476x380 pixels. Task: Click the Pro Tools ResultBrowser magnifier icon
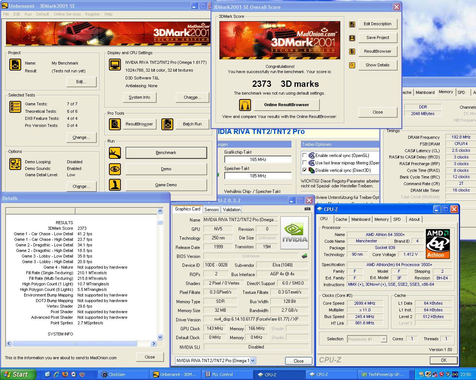[115, 124]
